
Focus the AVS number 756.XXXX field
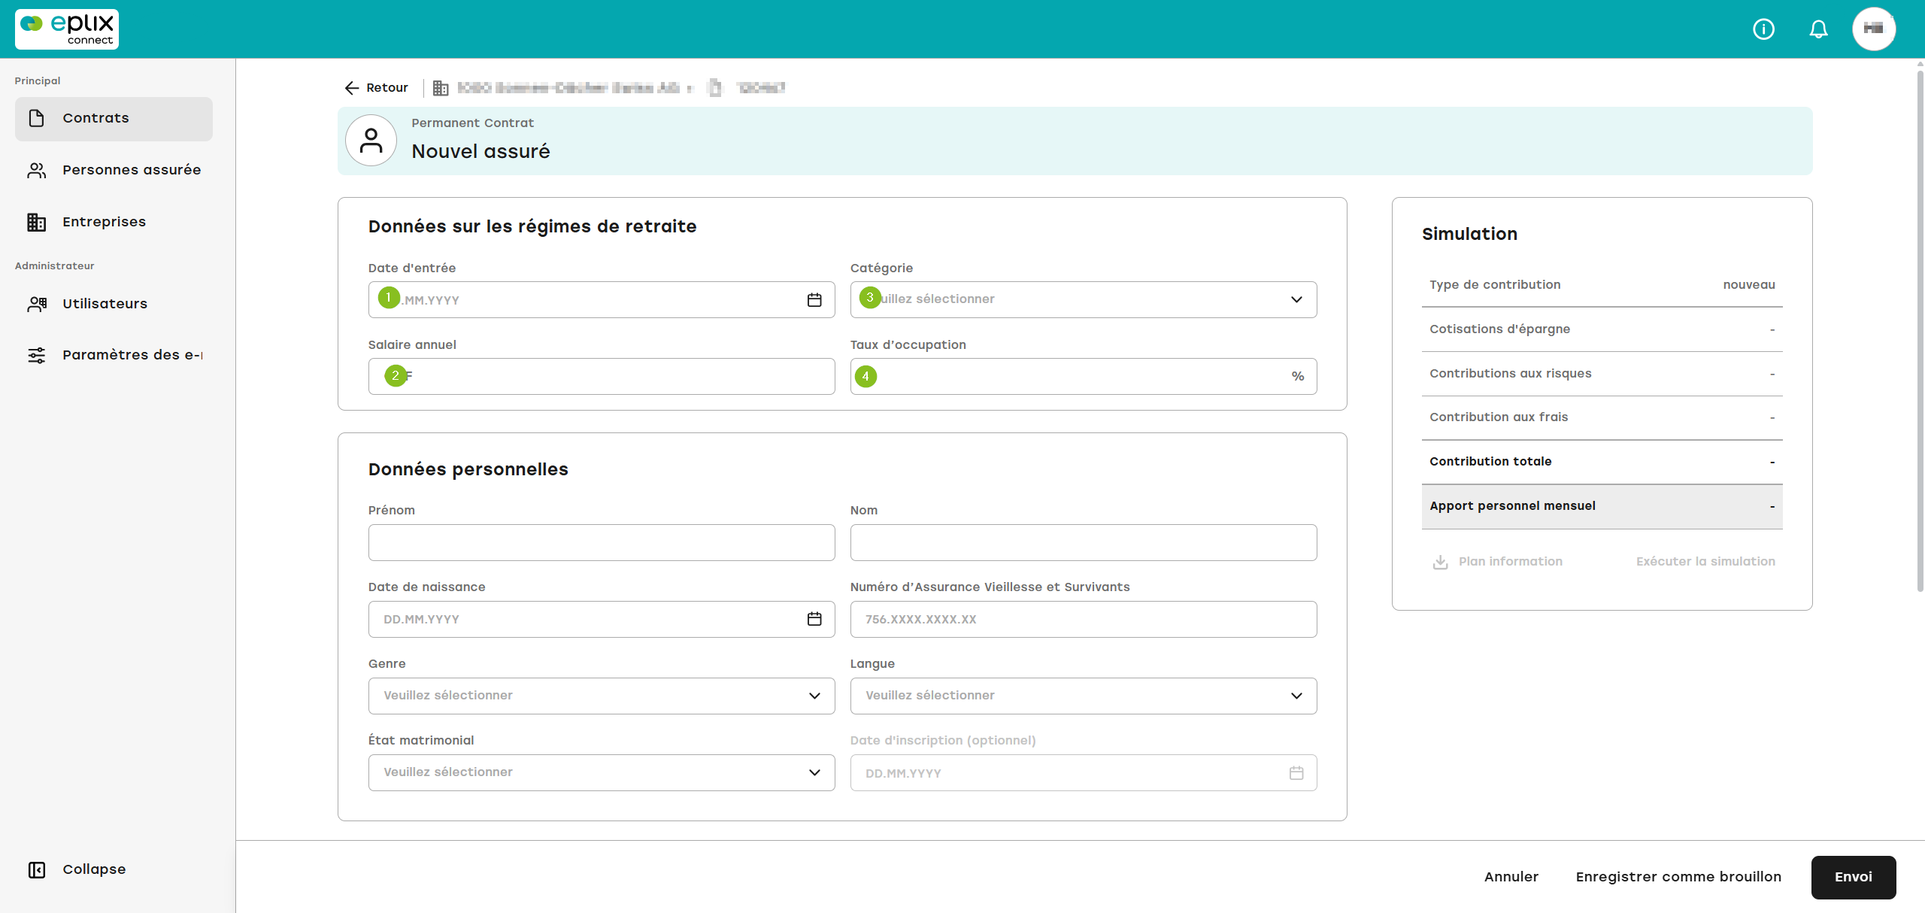coord(1084,619)
